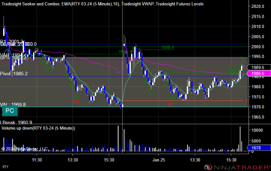271x171 pixels.
Task: Select the Jan 25 date axis label
Action: (159, 160)
